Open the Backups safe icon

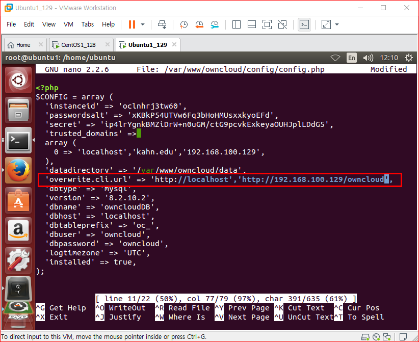18,290
